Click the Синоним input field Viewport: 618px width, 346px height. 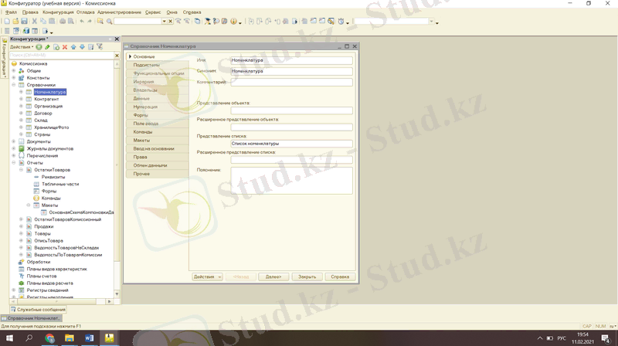tap(292, 71)
